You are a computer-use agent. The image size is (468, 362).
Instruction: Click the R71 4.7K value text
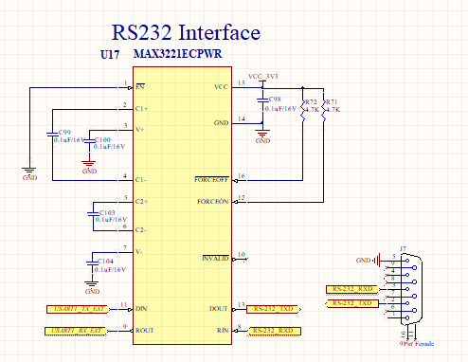coord(333,110)
